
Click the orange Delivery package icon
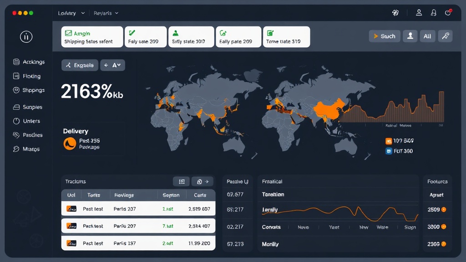[x=70, y=144]
